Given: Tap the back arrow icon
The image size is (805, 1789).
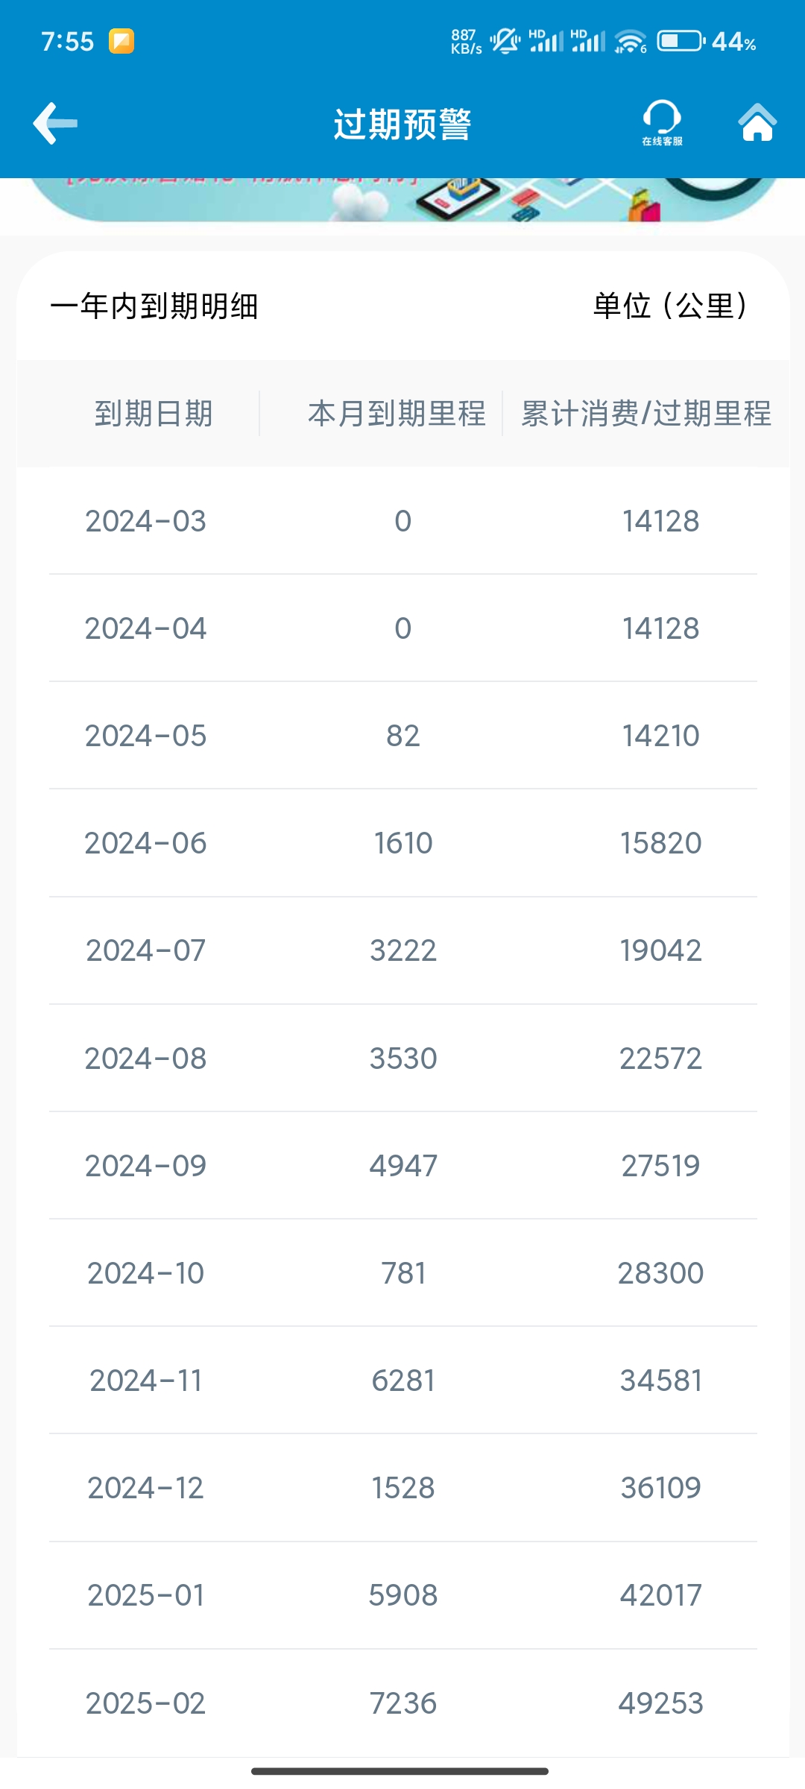Looking at the screenshot, I should pos(55,123).
